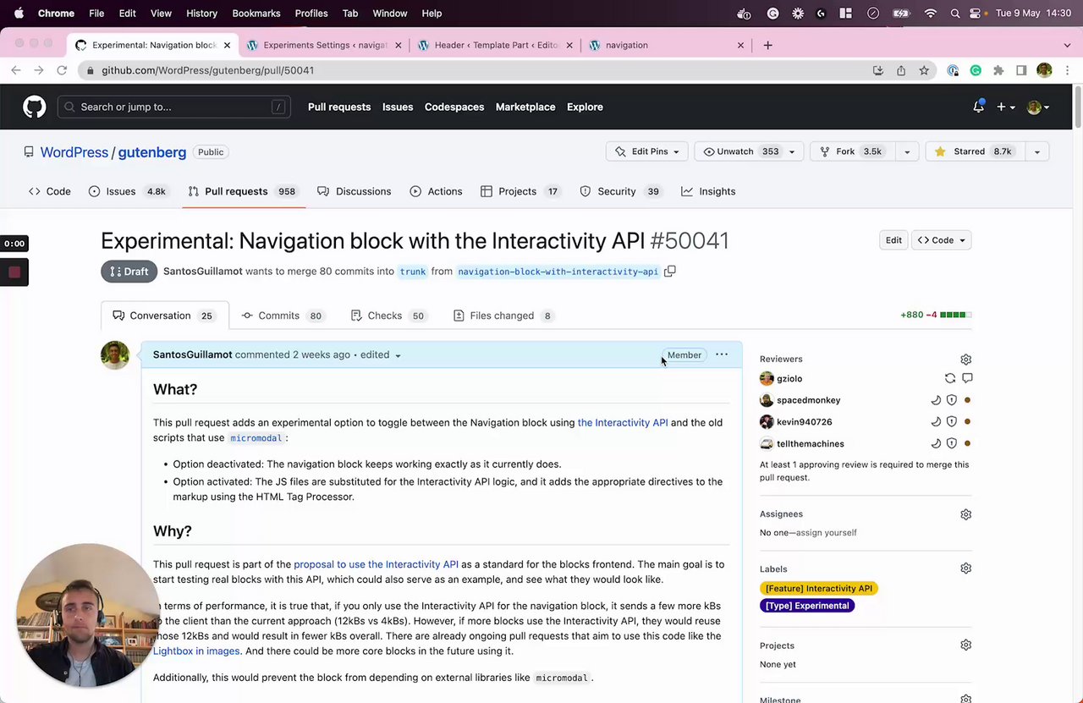The width and height of the screenshot is (1083, 703).
Task: Open 'the Interactivity API' link
Action: [x=623, y=423]
